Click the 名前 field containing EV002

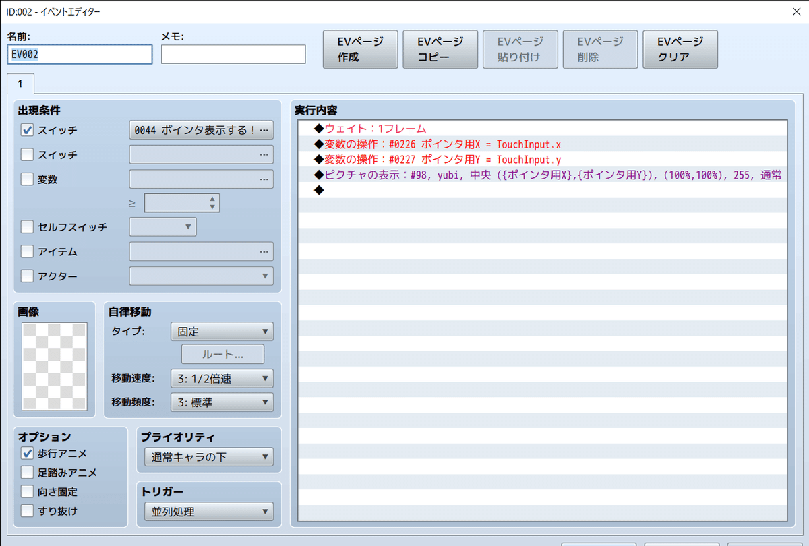click(80, 55)
